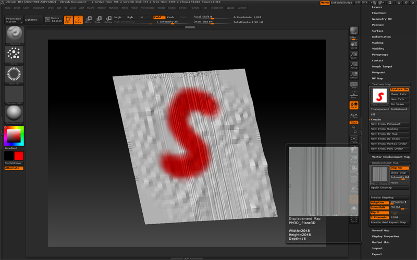Click the Frame icon
This screenshot has width=417, height=260.
point(354,139)
